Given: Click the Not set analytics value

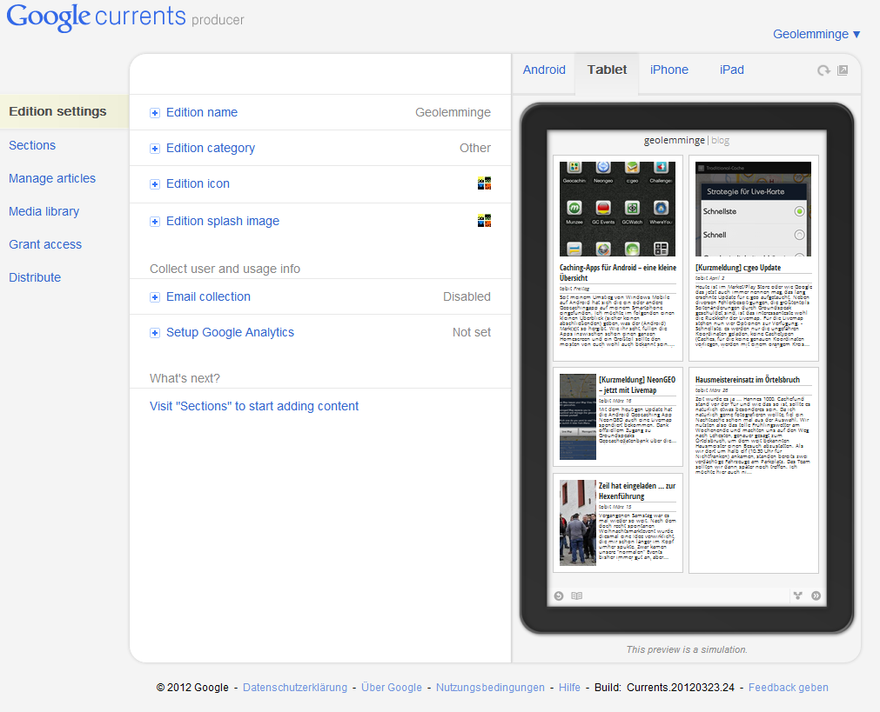Looking at the screenshot, I should coord(472,332).
